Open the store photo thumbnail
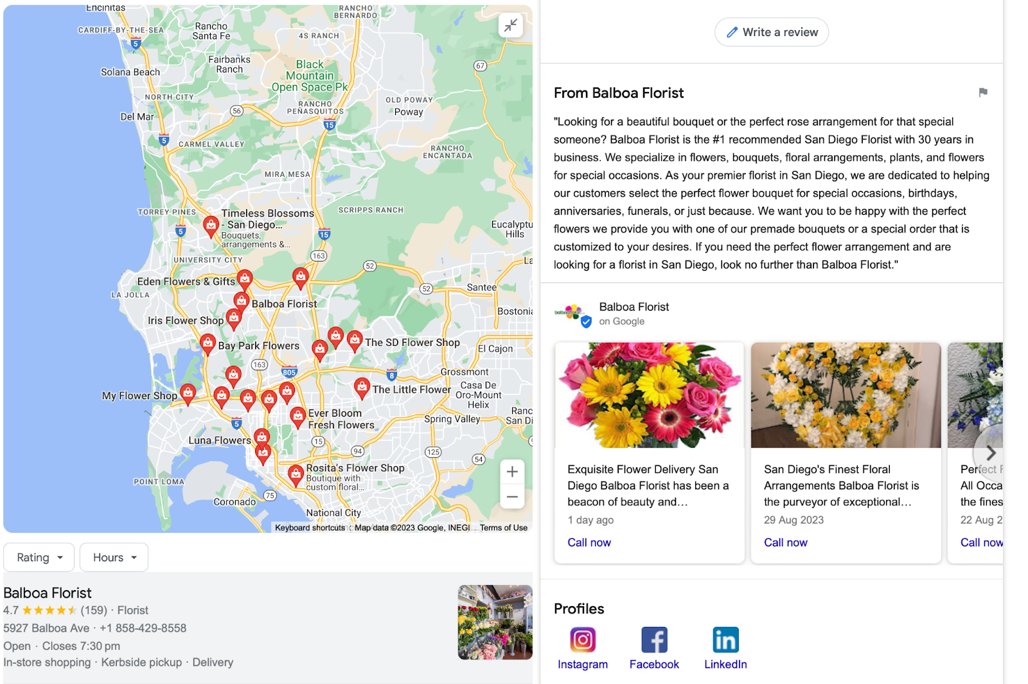Image resolution: width=1028 pixels, height=684 pixels. pyautogui.click(x=495, y=622)
